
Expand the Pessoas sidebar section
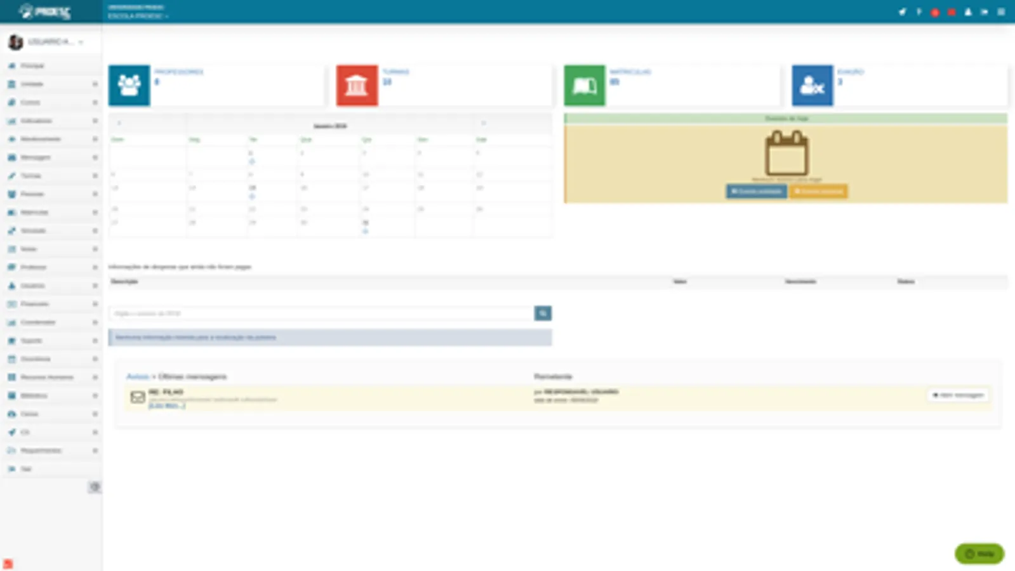click(51, 194)
